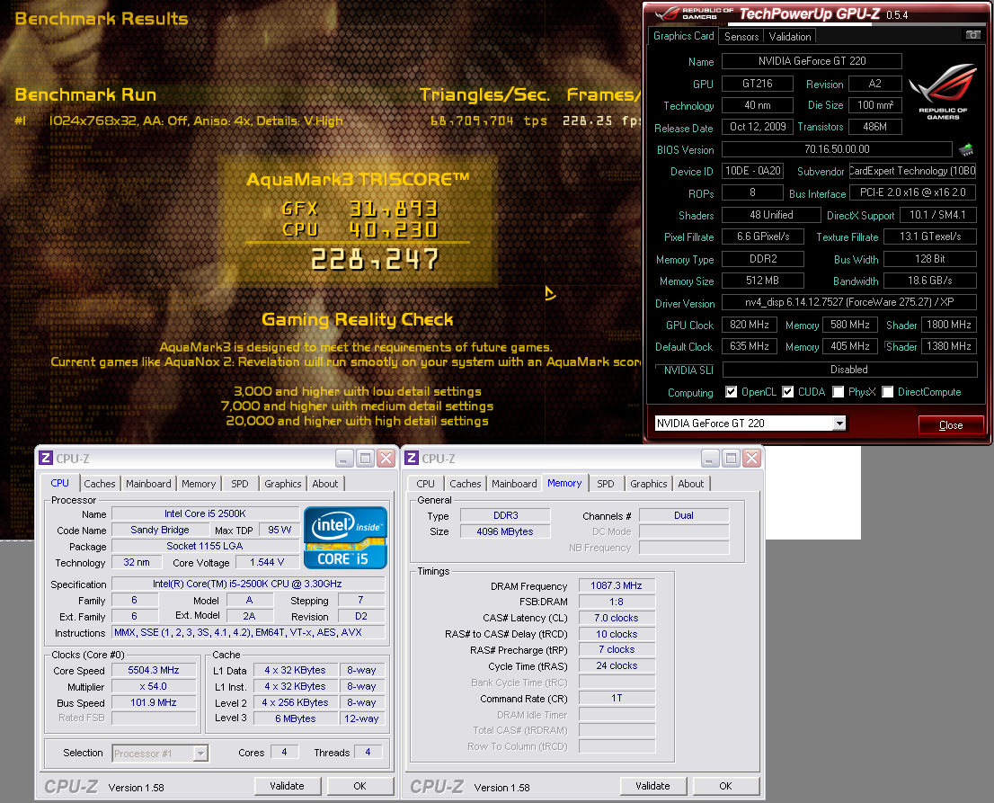Click the Driver Version field in GPU-Z
Viewport: 994px width, 803px height.
pos(849,302)
